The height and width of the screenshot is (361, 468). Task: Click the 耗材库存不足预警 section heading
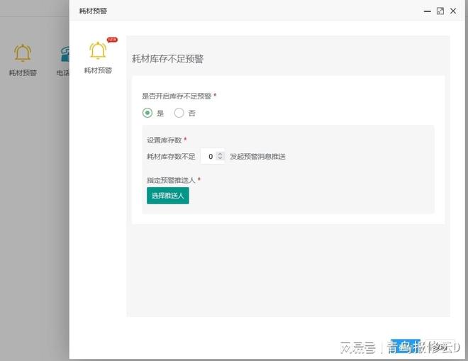coord(167,59)
